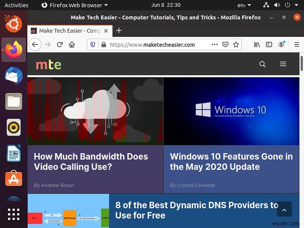The image size is (304, 228).
Task: Open Firefox account avatar icon
Action: pyautogui.click(x=281, y=44)
